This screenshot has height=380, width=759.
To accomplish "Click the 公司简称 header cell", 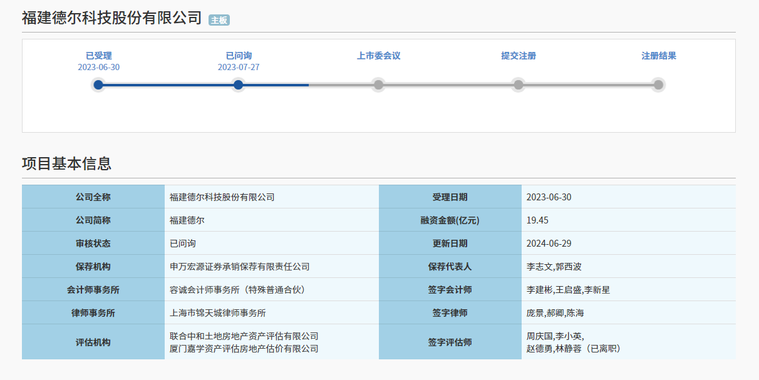I will pyautogui.click(x=93, y=220).
